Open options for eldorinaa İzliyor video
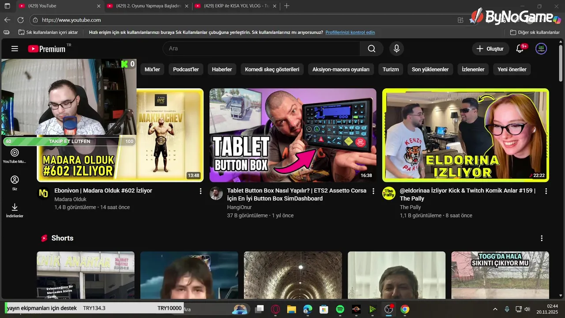565x318 pixels. pos(546,191)
